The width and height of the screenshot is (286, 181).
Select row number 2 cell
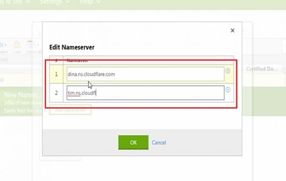(56, 93)
